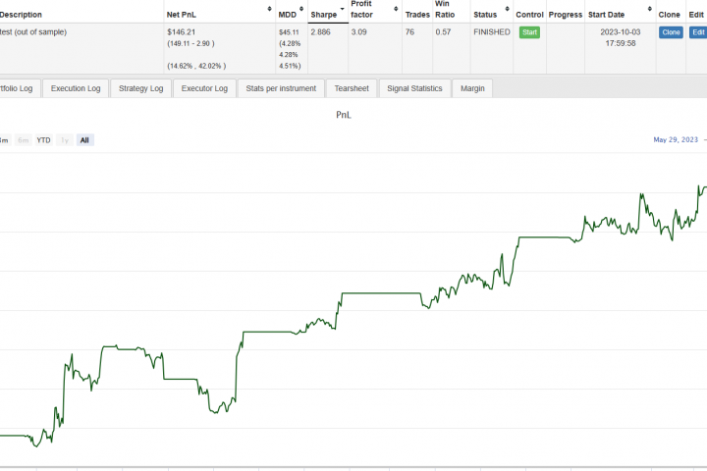This screenshot has height=471, width=707.
Task: Click the green Start button
Action: tap(529, 32)
